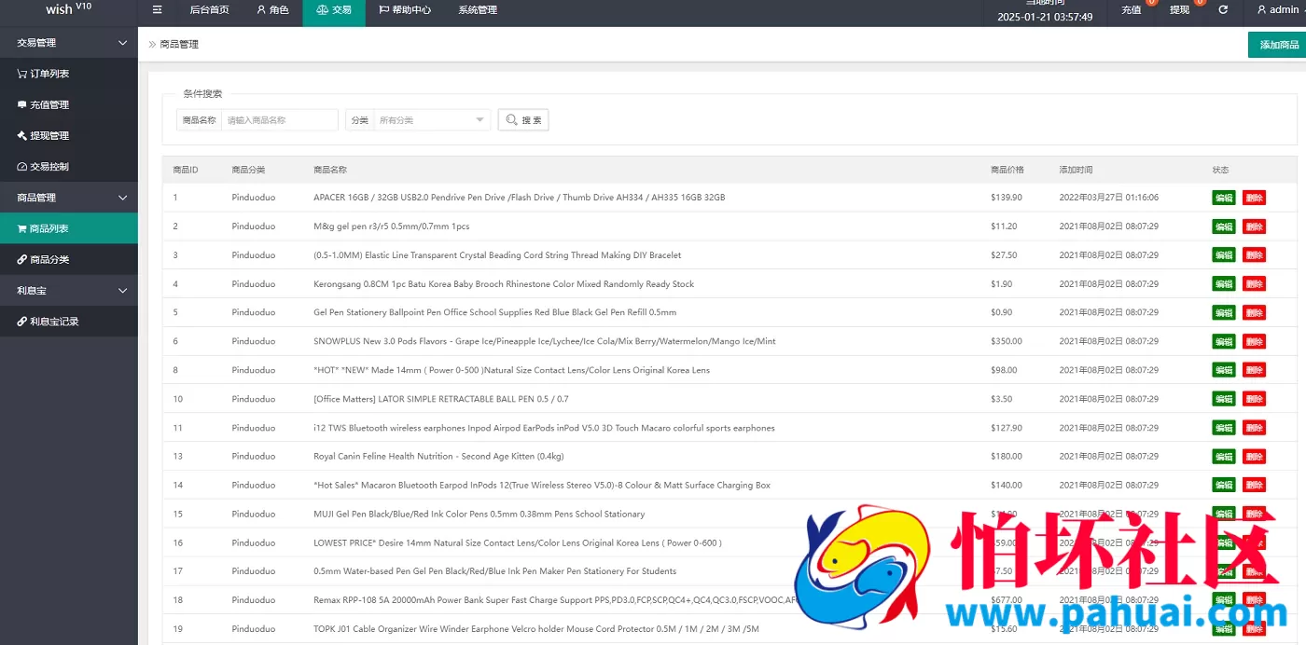Image resolution: width=1306 pixels, height=645 pixels.
Task: Delete the Gel Pen Stationery Ballpoint product
Action: (1254, 312)
